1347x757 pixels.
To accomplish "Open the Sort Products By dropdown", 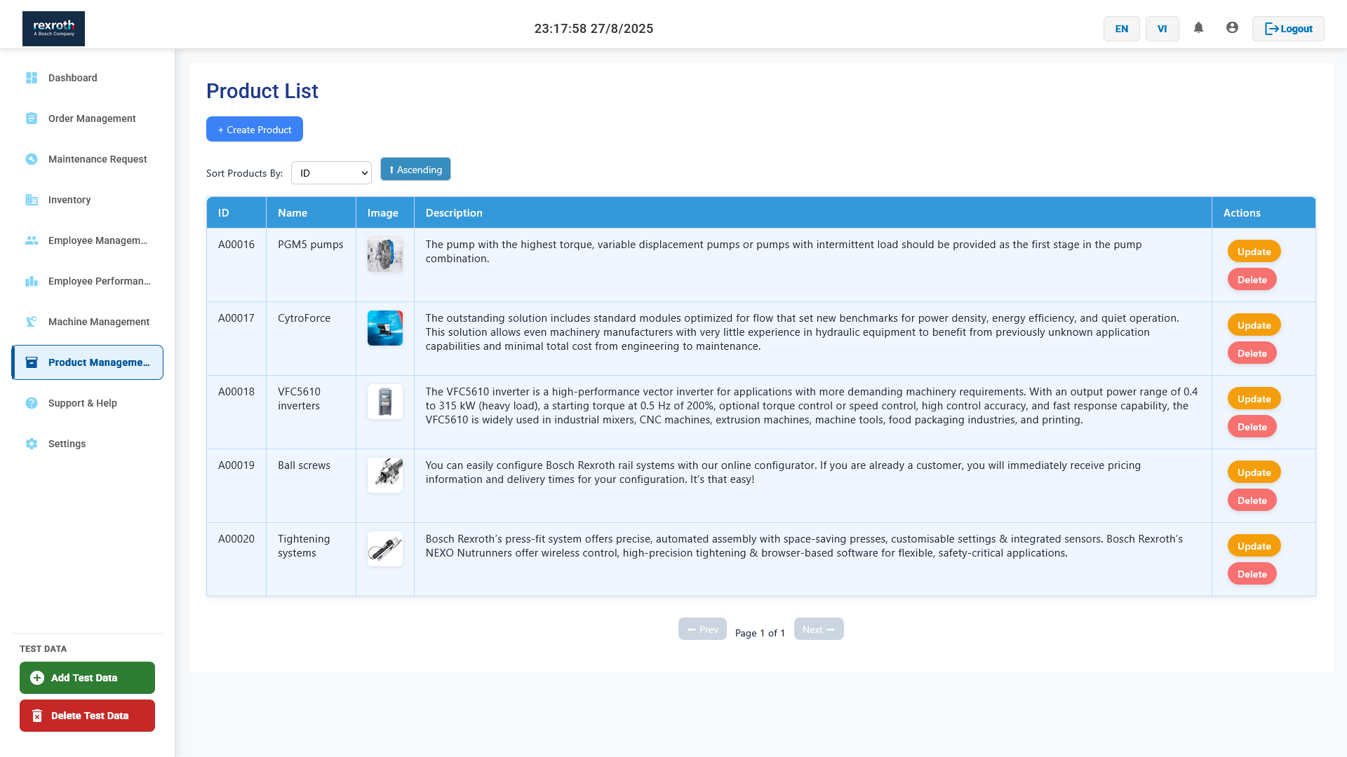I will click(x=331, y=173).
